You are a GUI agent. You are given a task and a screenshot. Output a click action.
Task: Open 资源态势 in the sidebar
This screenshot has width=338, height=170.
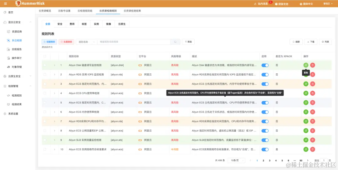tap(18, 32)
